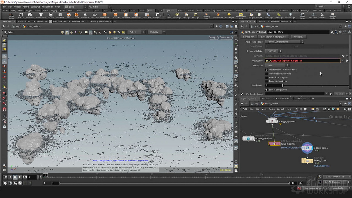Click the Save to Disk button
Viewport: 352px width, 198px height.
[249, 37]
